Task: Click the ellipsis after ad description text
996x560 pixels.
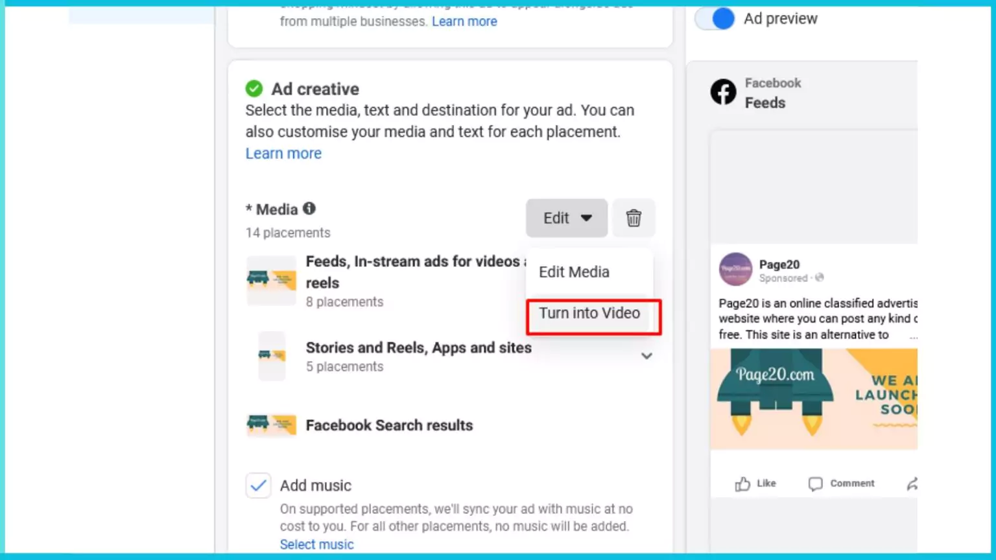Action: point(913,336)
